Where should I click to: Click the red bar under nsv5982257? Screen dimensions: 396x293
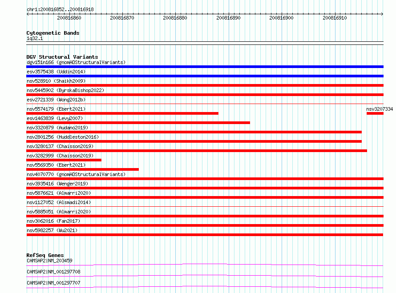tap(205, 235)
